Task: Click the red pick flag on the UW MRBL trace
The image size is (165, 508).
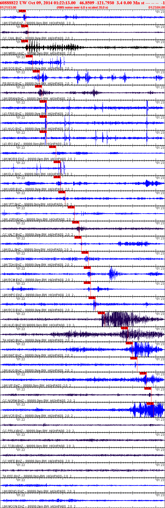Action: (x=25, y=41)
